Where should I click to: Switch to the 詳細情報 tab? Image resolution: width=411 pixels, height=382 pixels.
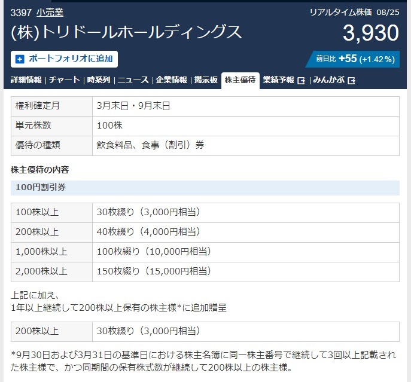26,80
